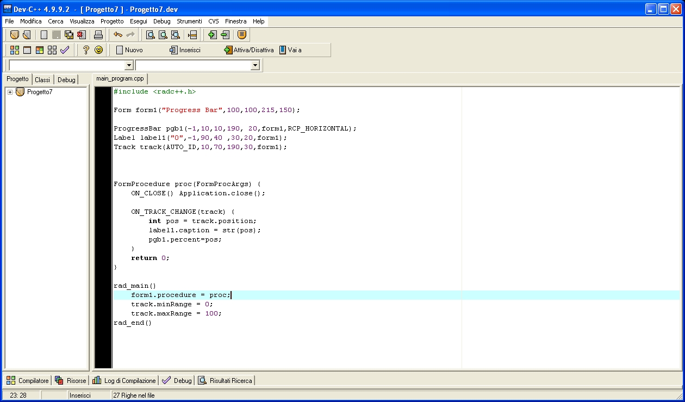Switch to the Classi sidebar tab
This screenshot has width=685, height=402.
click(x=42, y=79)
